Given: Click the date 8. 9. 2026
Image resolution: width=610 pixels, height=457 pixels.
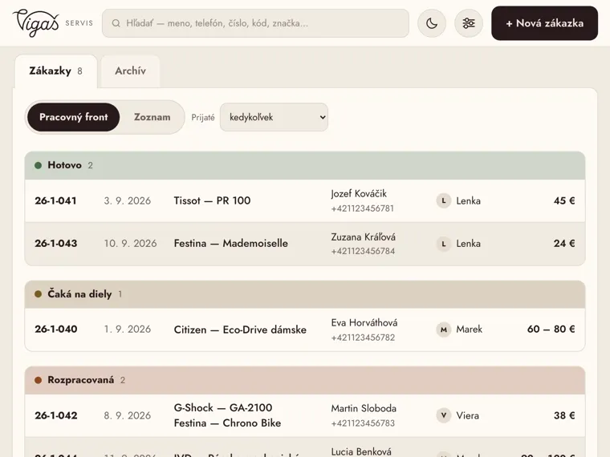Looking at the screenshot, I should pyautogui.click(x=127, y=415).
